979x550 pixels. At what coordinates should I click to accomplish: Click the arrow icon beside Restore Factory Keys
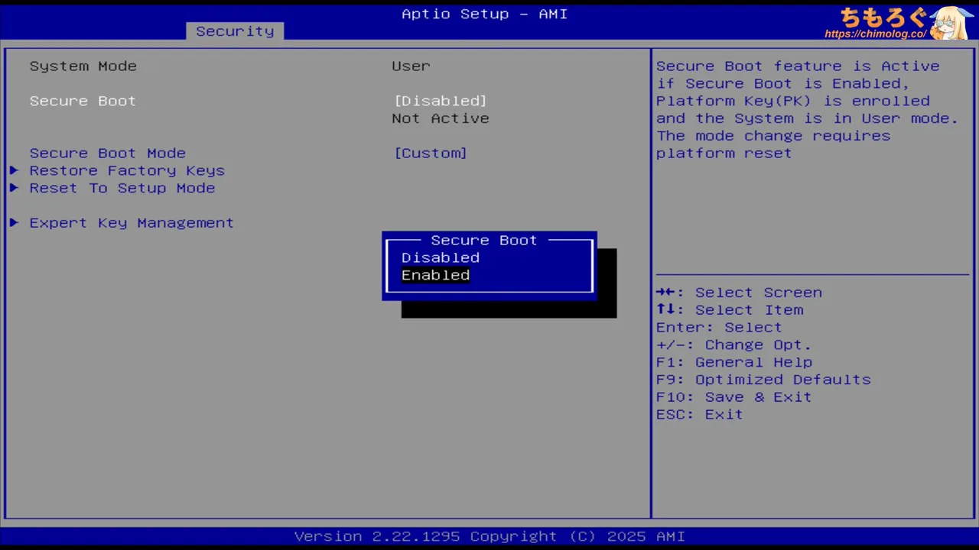[x=14, y=170]
